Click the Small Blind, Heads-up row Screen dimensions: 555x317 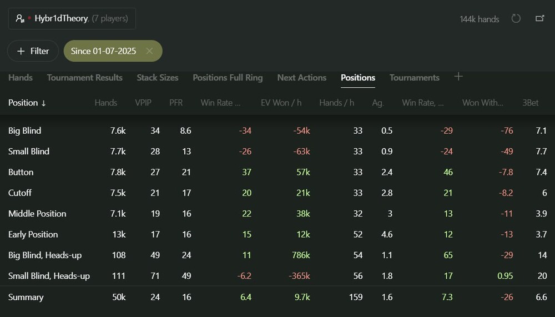point(49,276)
